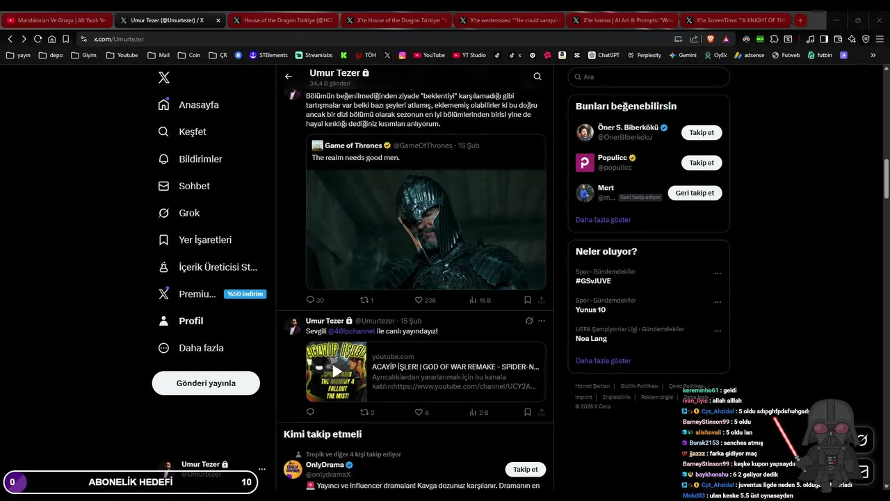Click the browser home icon
This screenshot has width=890, height=501.
[x=51, y=39]
